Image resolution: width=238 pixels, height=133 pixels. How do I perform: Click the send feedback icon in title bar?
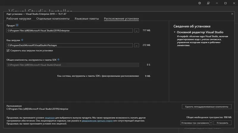208,3
